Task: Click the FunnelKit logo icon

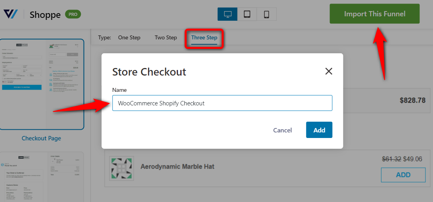Action: pyautogui.click(x=11, y=14)
